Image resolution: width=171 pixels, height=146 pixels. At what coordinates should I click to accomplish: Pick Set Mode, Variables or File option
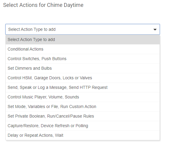(82, 107)
